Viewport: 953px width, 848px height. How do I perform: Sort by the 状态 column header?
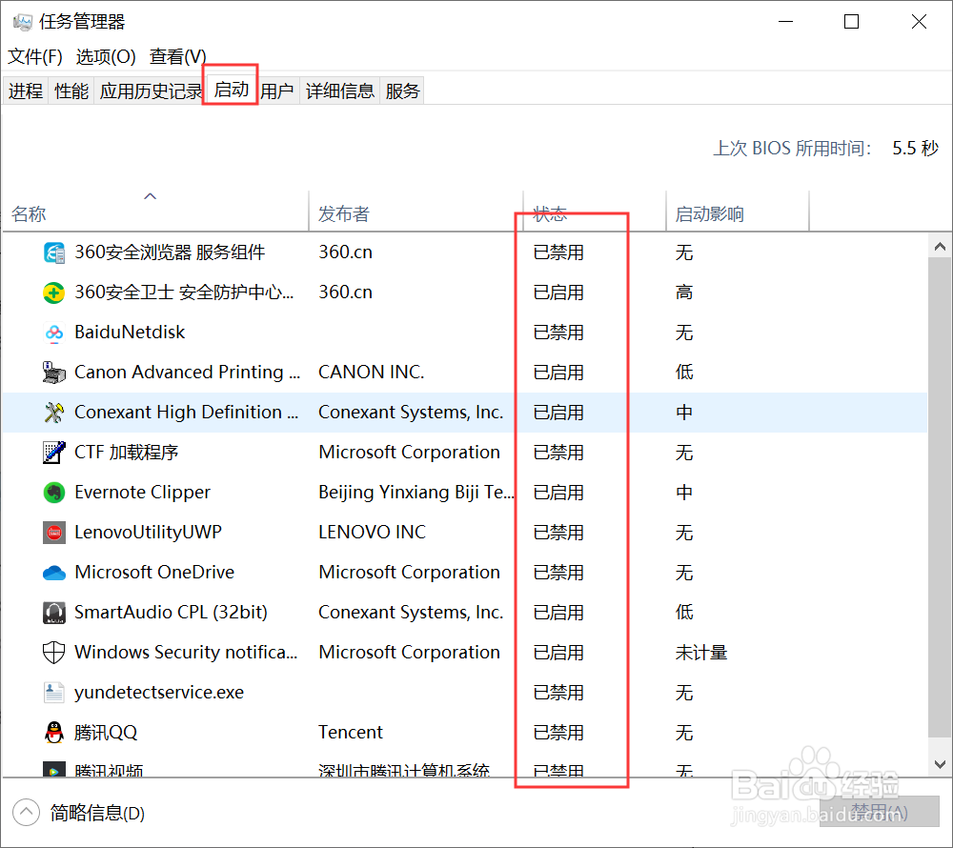(595, 213)
